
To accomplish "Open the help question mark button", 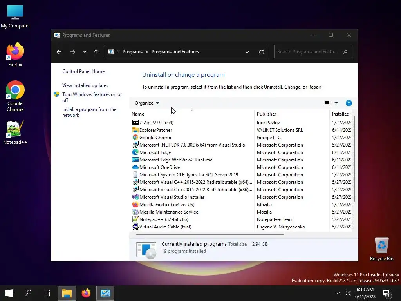I will 349,103.
